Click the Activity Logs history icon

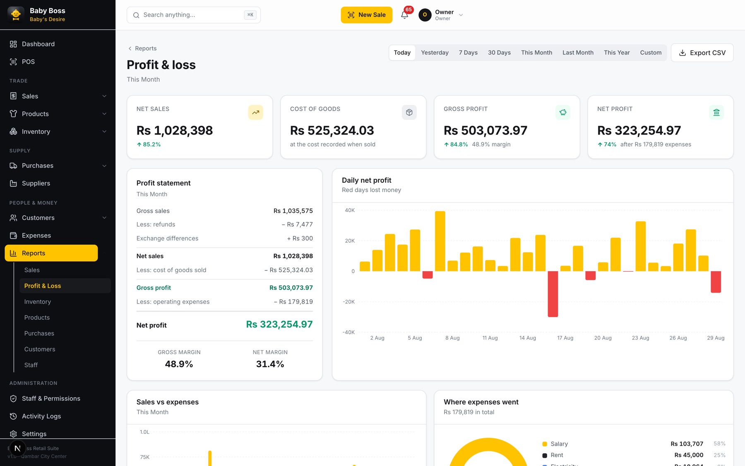13,416
